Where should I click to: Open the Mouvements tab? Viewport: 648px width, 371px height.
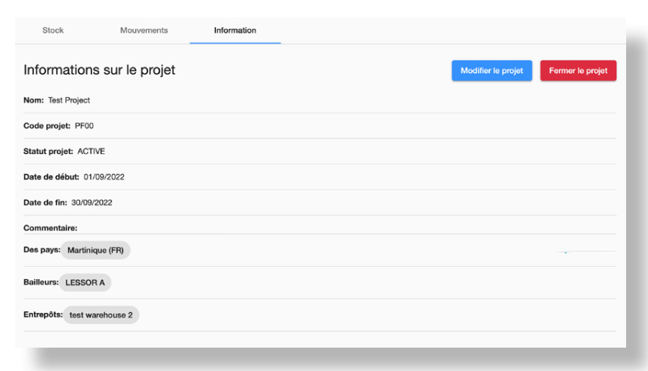click(143, 30)
